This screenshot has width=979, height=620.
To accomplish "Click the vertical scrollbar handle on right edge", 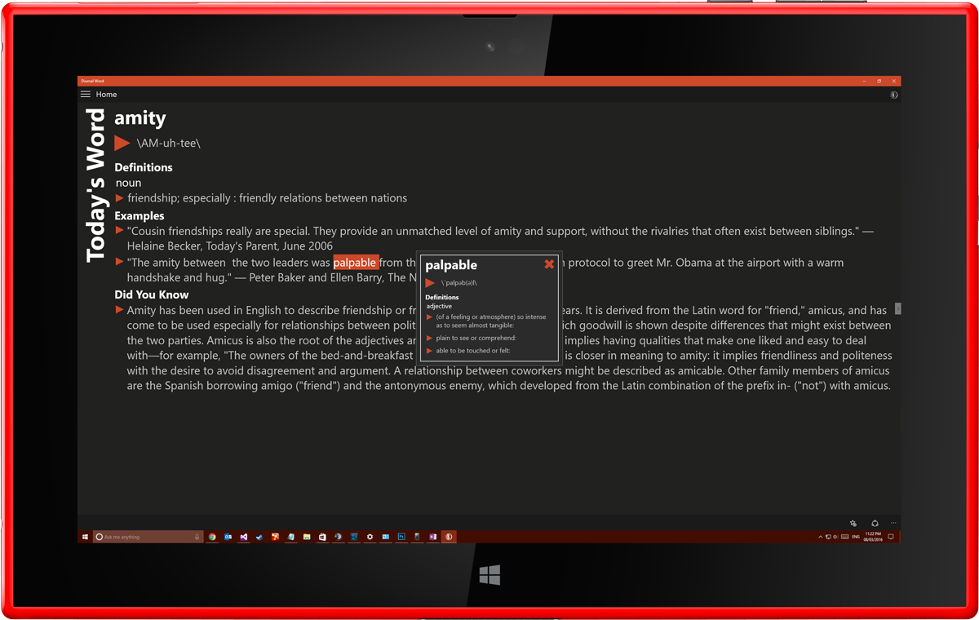I will click(x=897, y=308).
